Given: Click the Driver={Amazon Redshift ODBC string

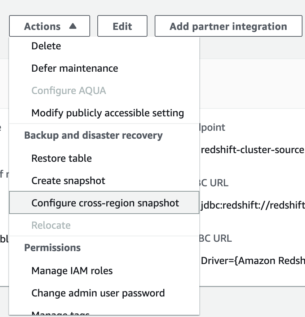Looking at the screenshot, I should pos(252,261).
